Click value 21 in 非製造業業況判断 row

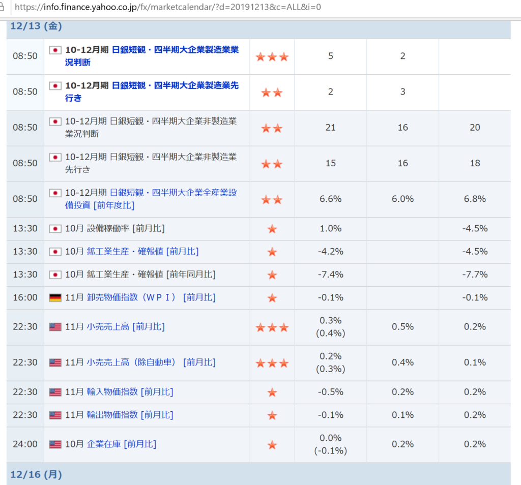click(331, 128)
